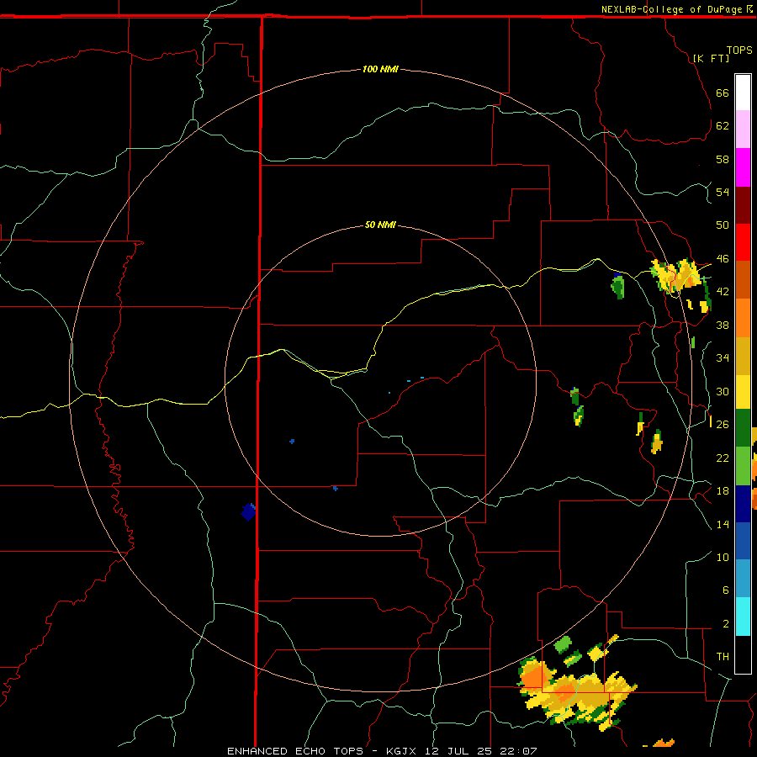Image resolution: width=757 pixels, height=757 pixels.
Task: Click the legend value "42"
Action: (723, 291)
